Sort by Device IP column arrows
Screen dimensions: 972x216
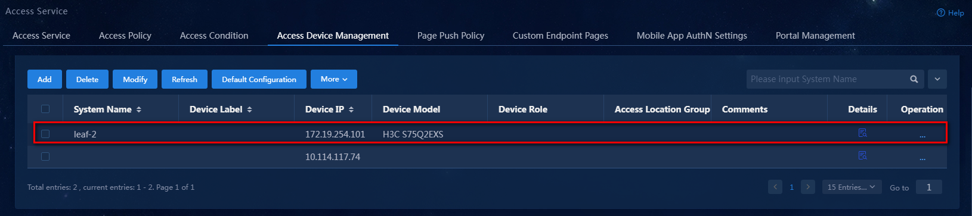coord(351,109)
